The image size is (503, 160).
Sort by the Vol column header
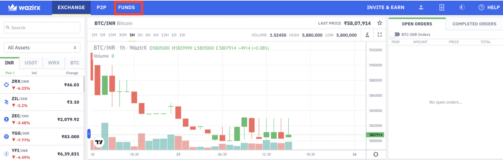(x=34, y=73)
